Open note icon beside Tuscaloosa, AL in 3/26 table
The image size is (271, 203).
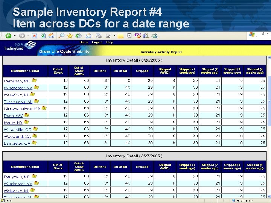pyautogui.click(x=36, y=101)
